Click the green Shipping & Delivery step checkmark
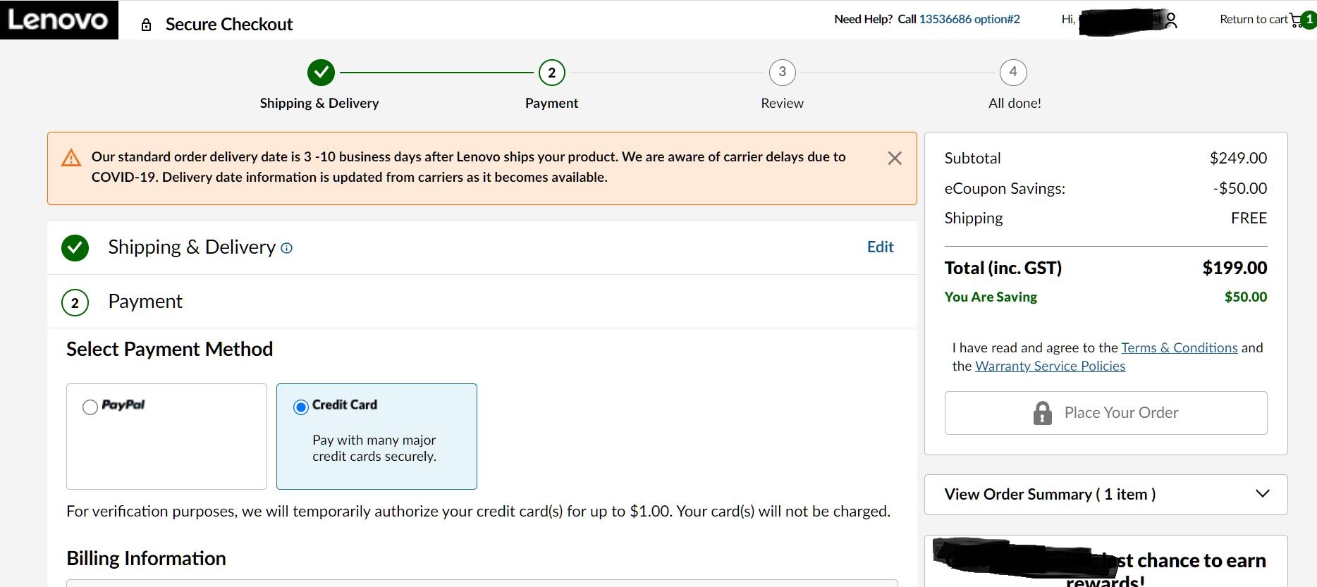 (321, 72)
